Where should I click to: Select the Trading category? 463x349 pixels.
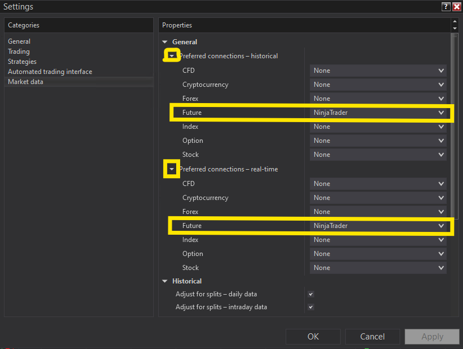pyautogui.click(x=19, y=51)
